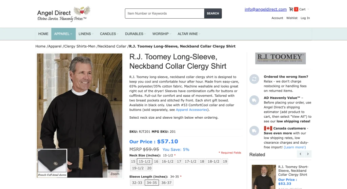Open the Cart dropdown arrow

click(308, 9)
